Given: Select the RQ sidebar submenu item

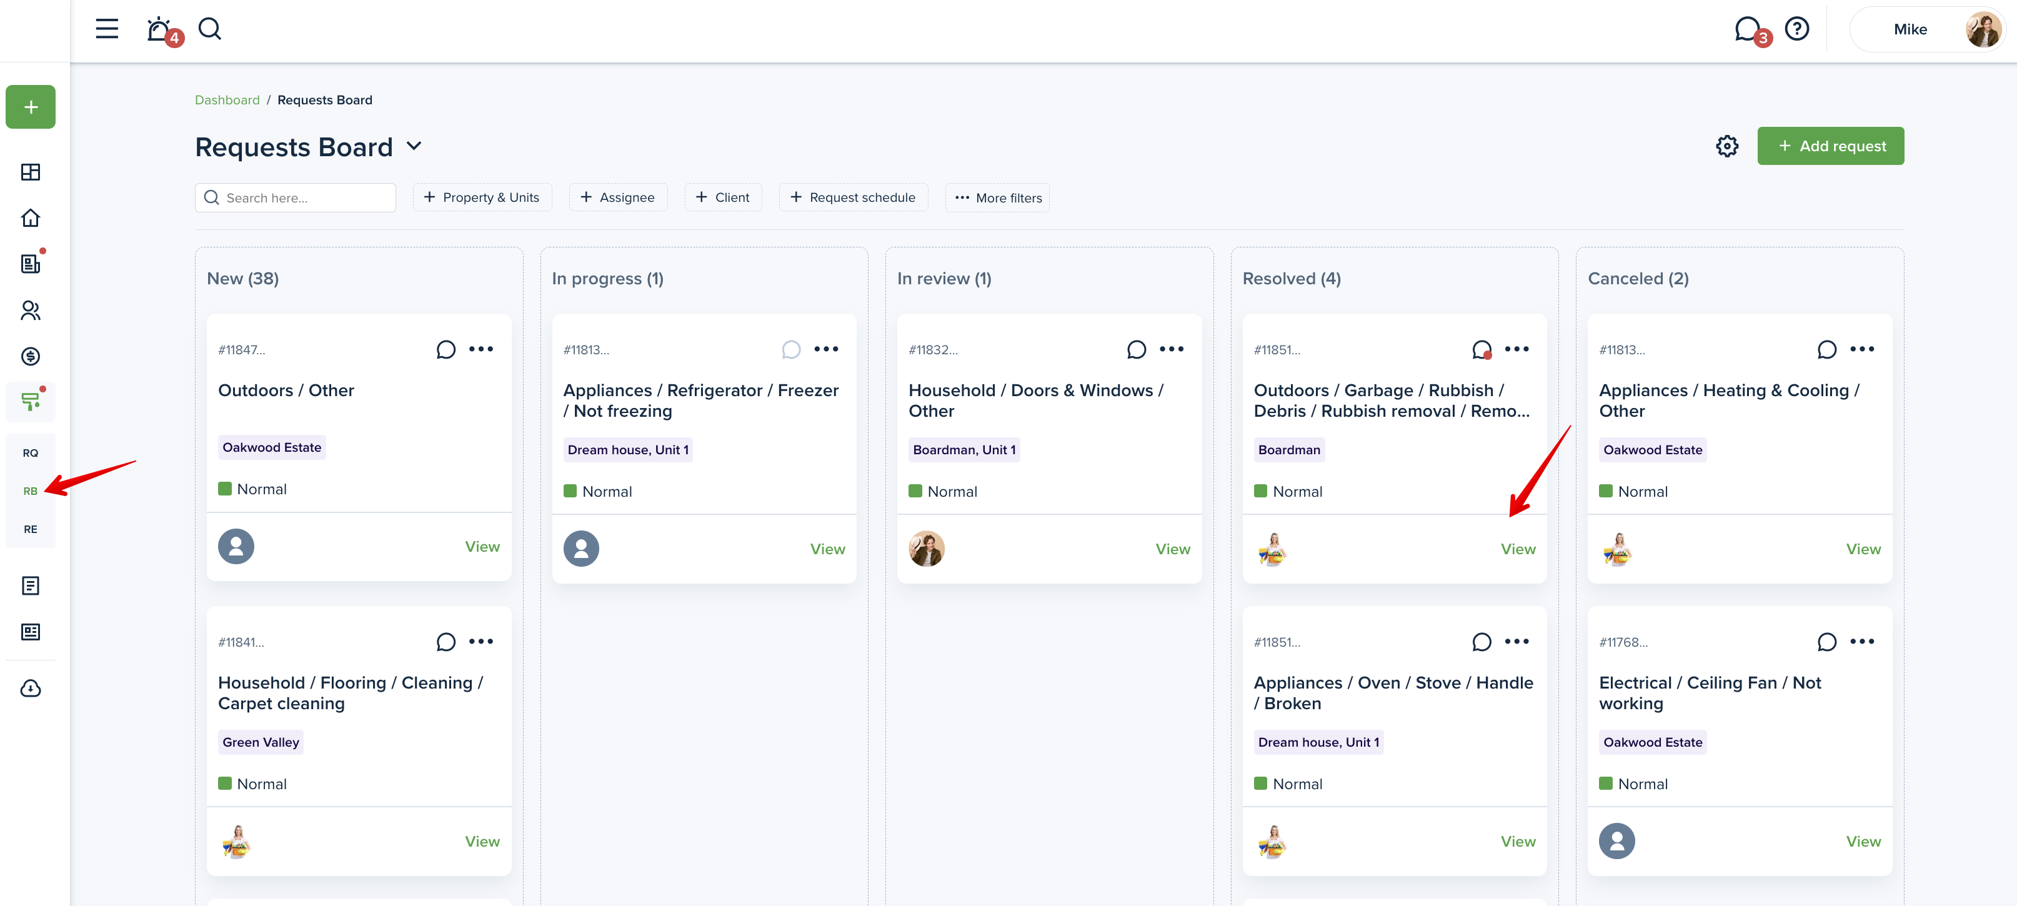Looking at the screenshot, I should click(31, 452).
